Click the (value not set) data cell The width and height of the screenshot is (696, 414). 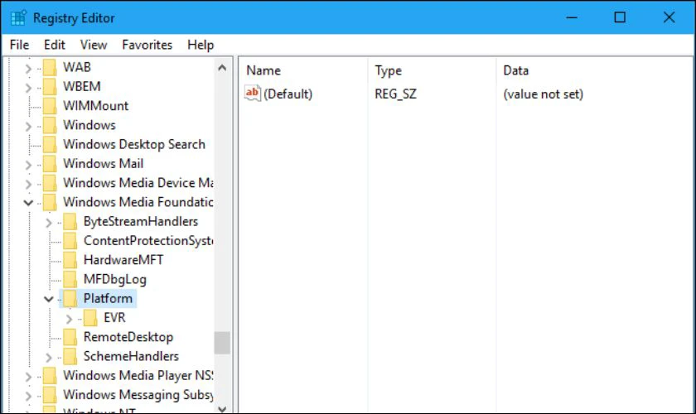click(x=543, y=94)
